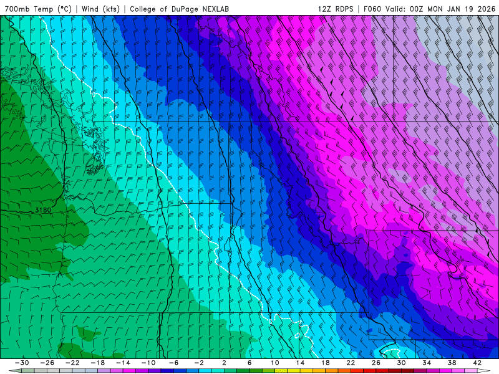Viewport: 499px width, 374px height.
Task: Click the 14 color scale label
Action: click(x=300, y=363)
